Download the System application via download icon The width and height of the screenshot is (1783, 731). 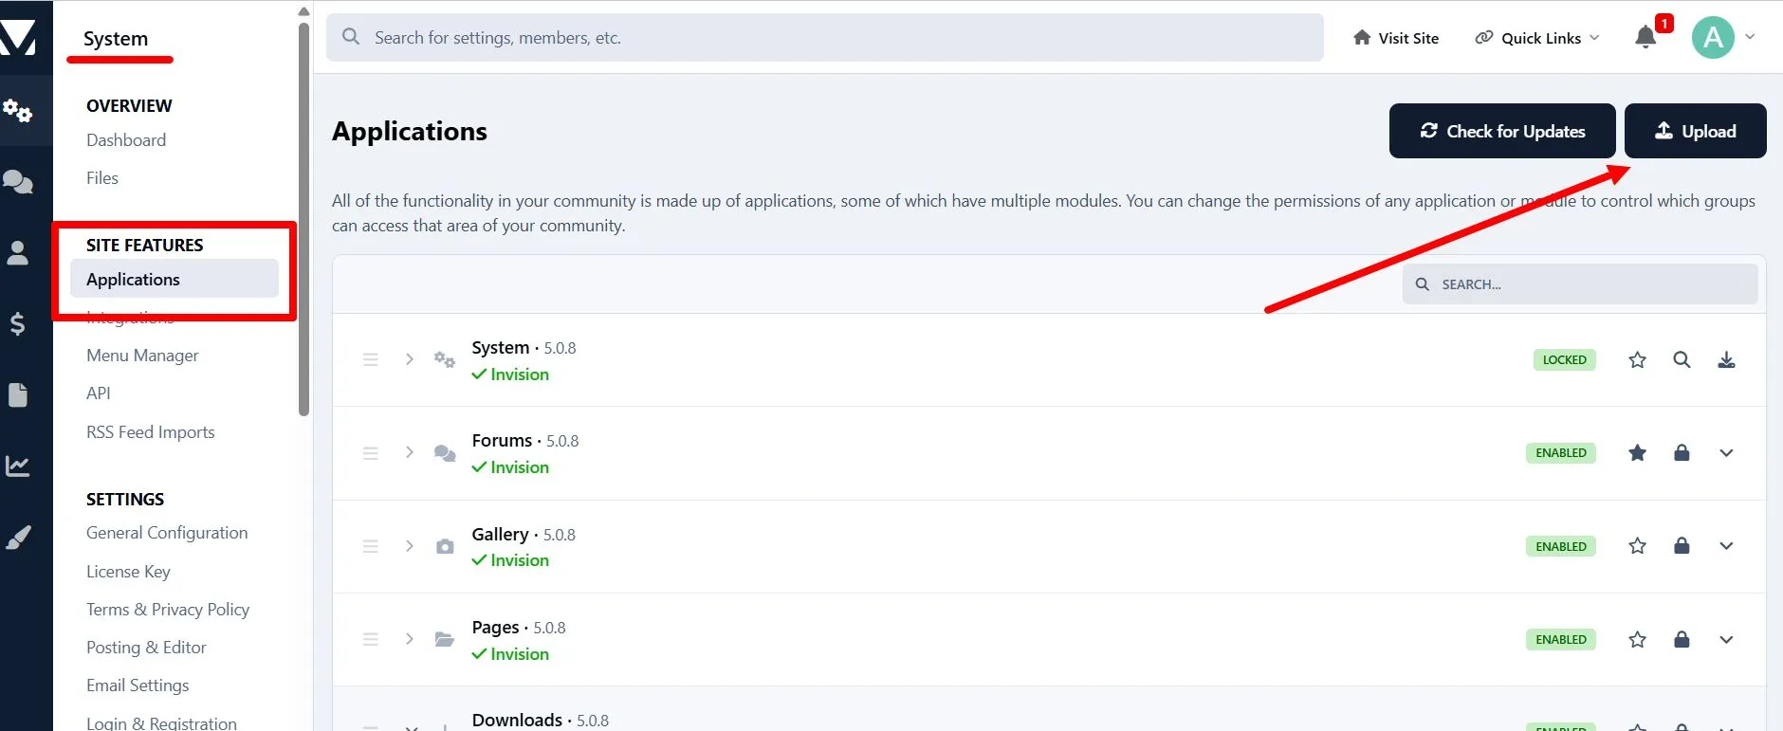coord(1726,360)
